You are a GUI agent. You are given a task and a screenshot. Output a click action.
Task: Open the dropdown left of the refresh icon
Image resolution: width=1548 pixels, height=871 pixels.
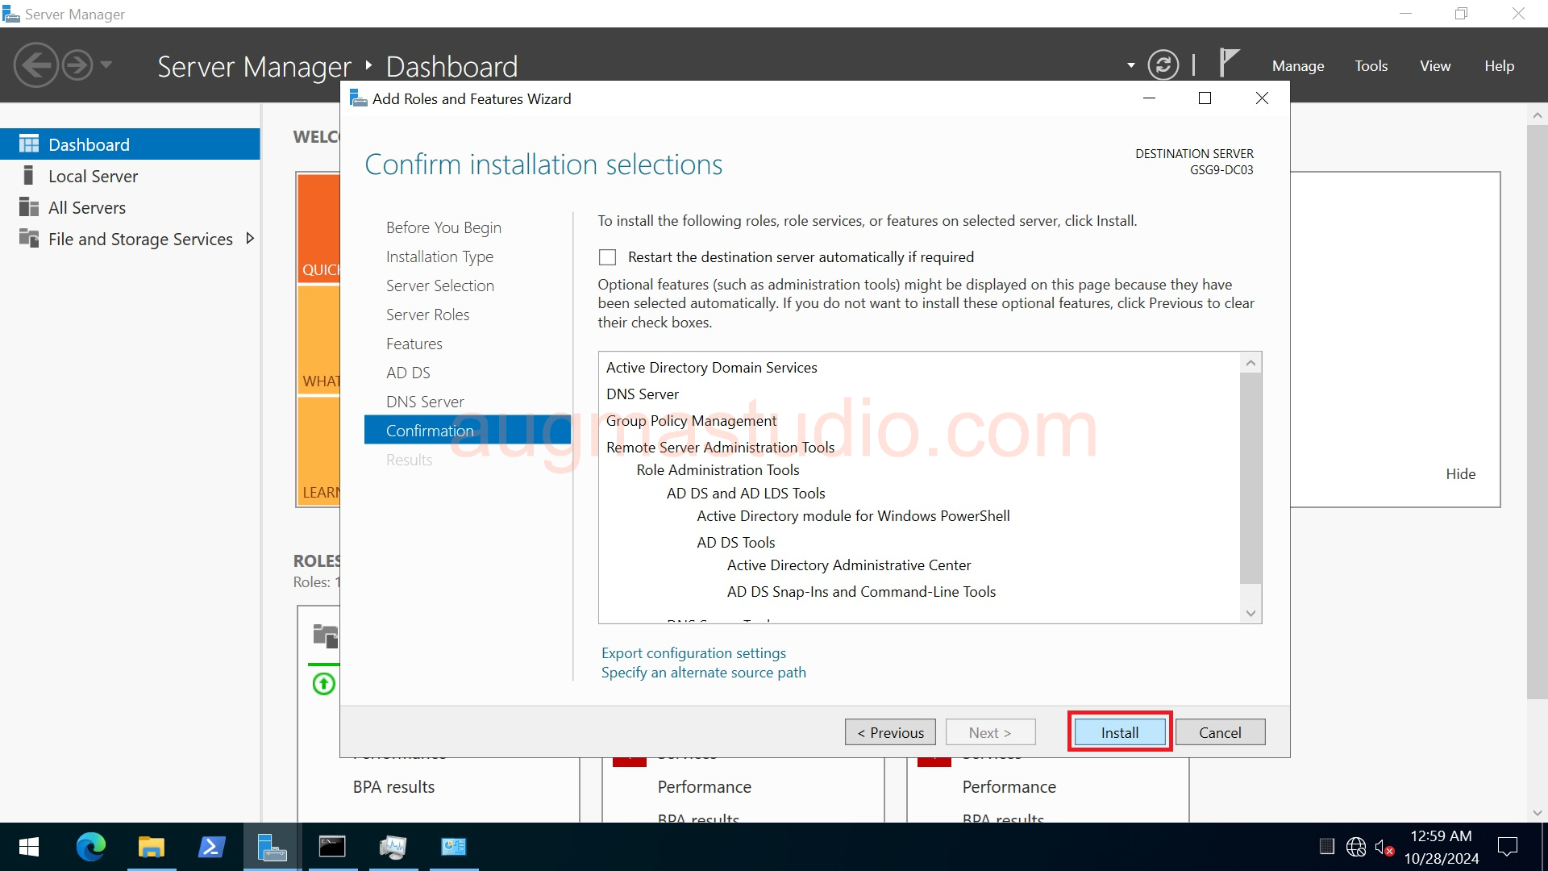pyautogui.click(x=1130, y=65)
